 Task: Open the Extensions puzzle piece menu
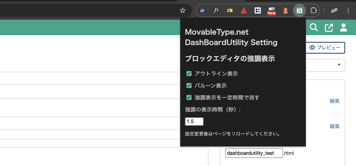(313, 11)
